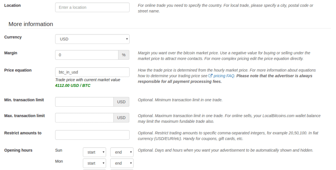This screenshot has height=170, width=336.
Task: Click the Max. transaction limit field
Action: [84, 117]
